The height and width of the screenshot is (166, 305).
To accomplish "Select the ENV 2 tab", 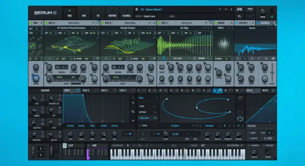I will coord(86,90).
